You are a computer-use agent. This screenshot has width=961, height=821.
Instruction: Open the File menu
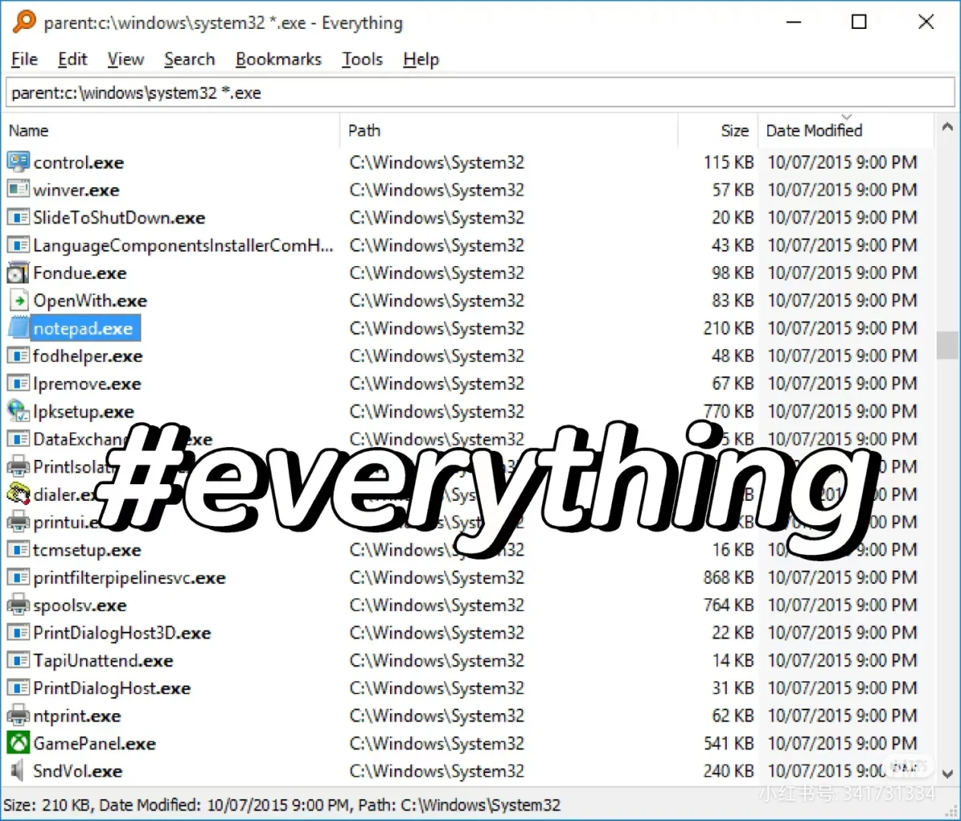24,59
